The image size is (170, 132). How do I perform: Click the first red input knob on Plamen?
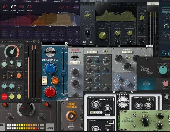5,7
